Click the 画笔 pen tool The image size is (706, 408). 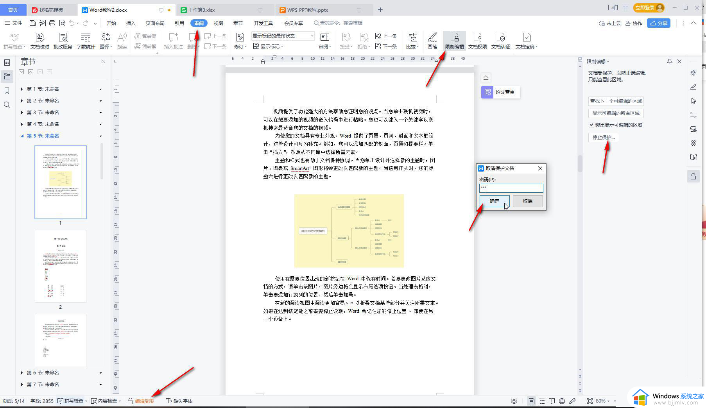(432, 41)
